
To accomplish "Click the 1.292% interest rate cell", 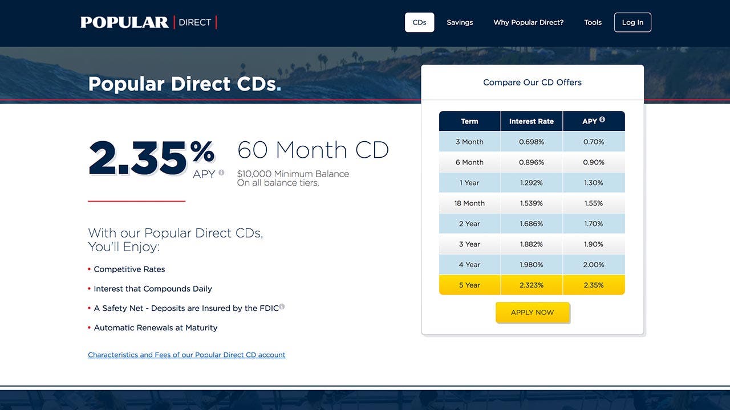I will (532, 183).
